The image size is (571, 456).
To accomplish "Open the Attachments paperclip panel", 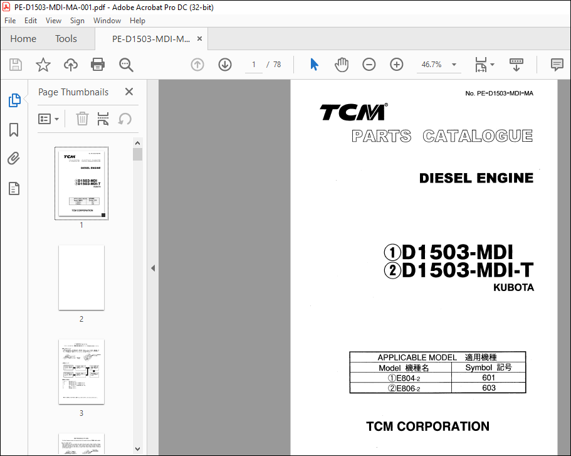I will [x=14, y=159].
